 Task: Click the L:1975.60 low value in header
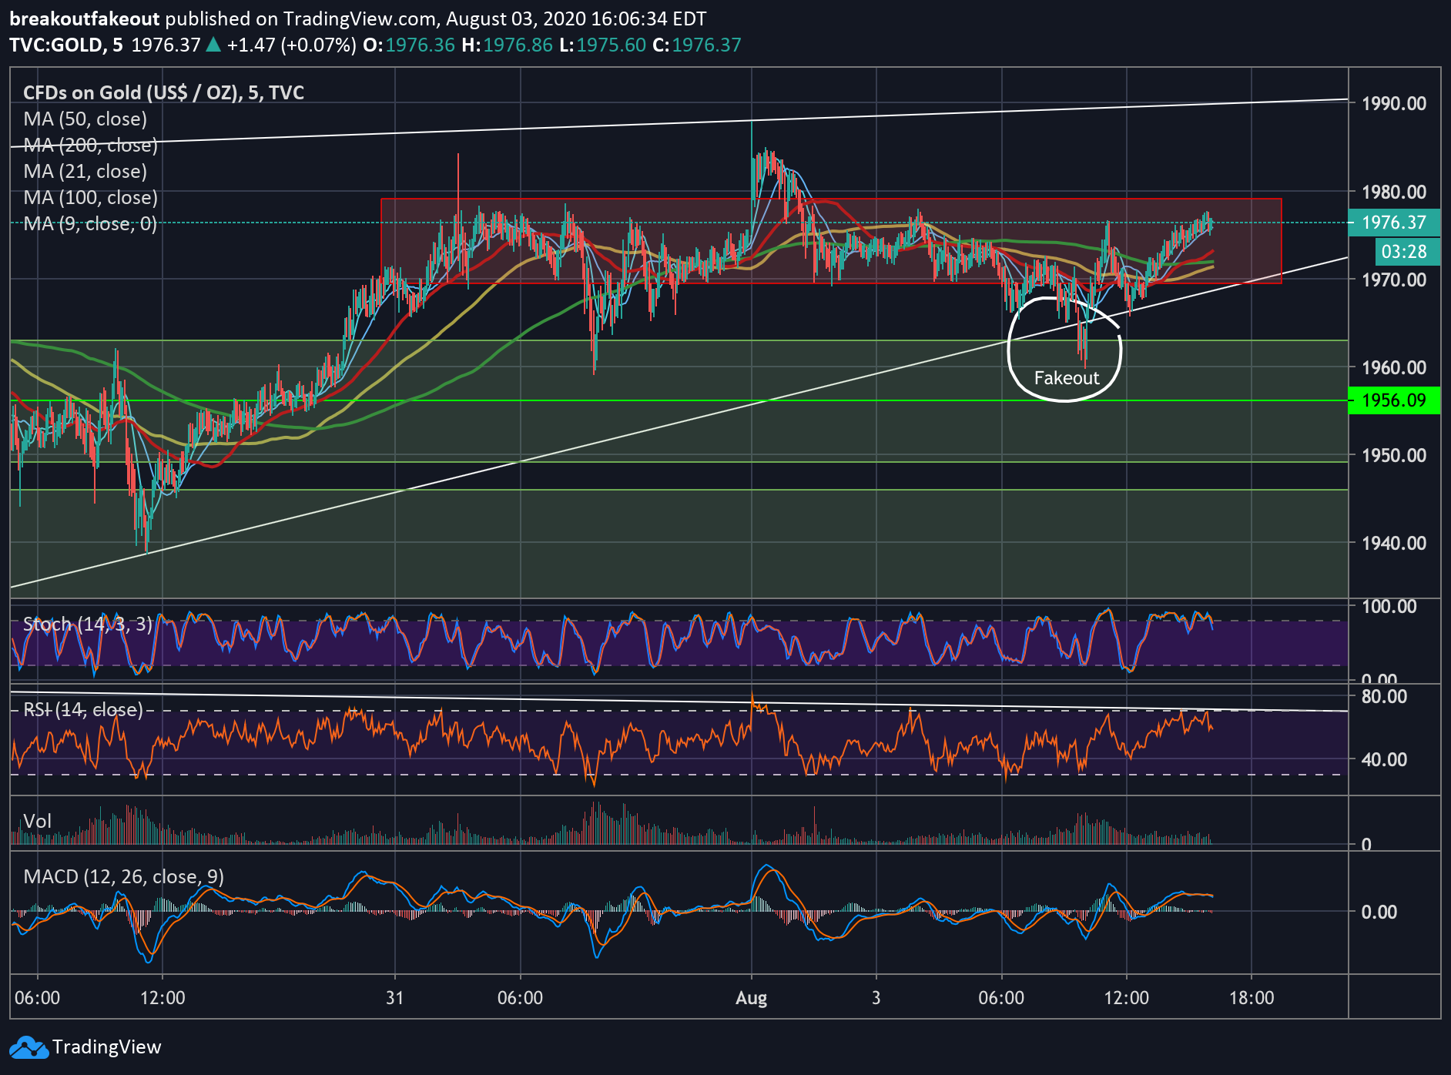(602, 45)
